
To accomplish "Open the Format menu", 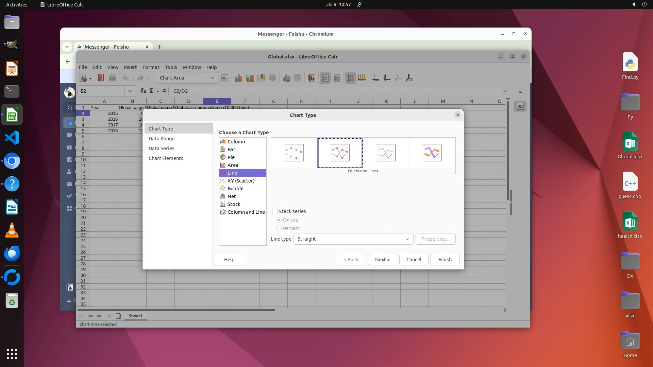I will point(151,67).
